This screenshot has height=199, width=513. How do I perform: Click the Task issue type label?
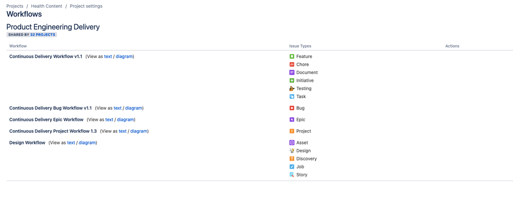(301, 97)
